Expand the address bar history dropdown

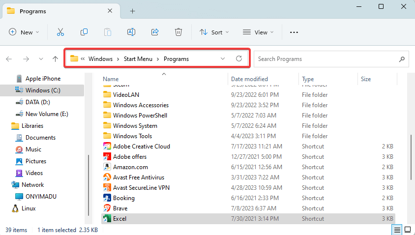point(223,59)
